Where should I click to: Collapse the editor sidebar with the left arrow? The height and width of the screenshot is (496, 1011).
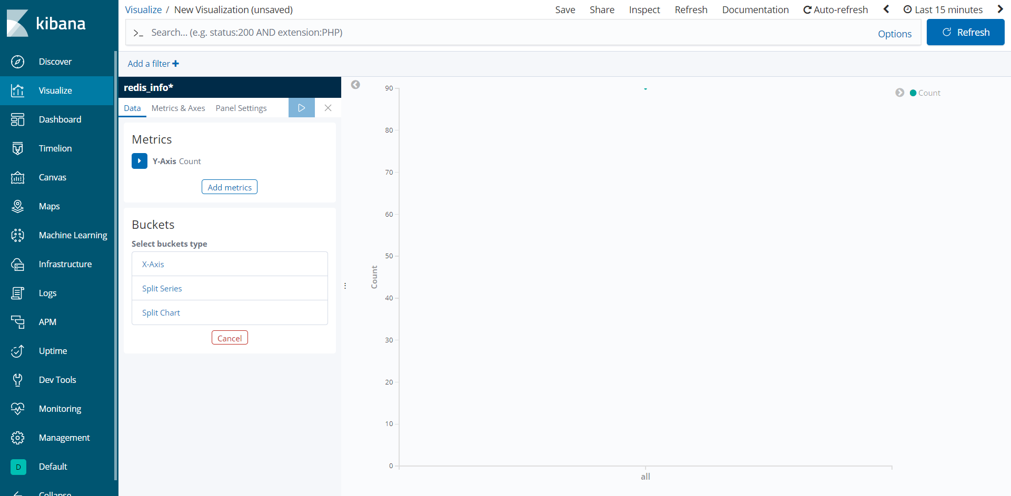click(x=355, y=85)
